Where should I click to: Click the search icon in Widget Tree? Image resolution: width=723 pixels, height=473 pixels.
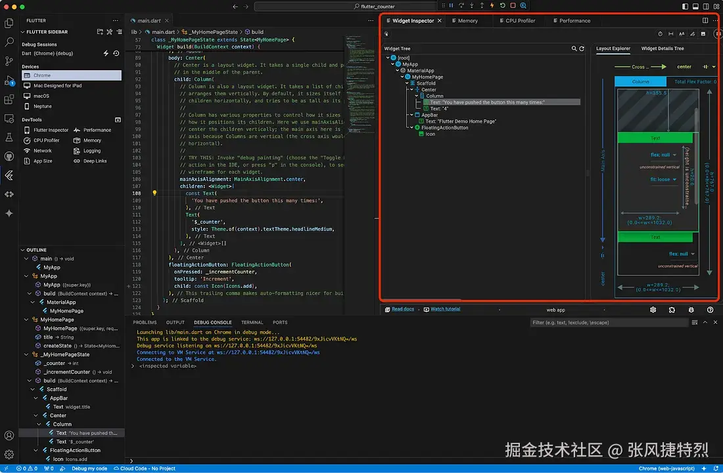click(574, 49)
